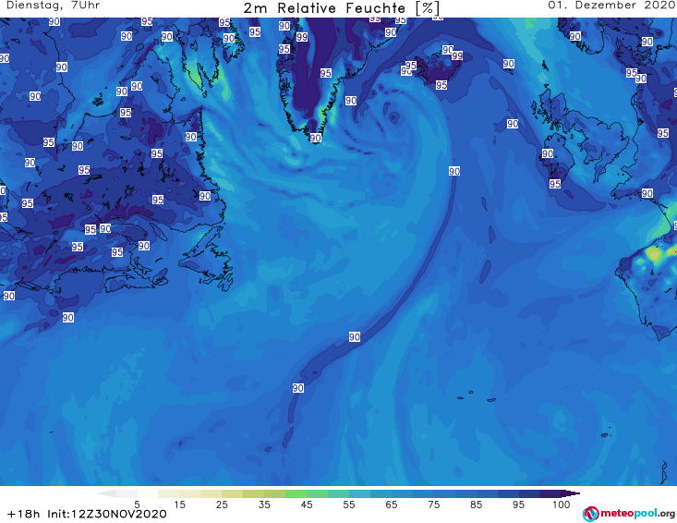
Task: Click the '45' label under the color scale
Action: coord(307,505)
